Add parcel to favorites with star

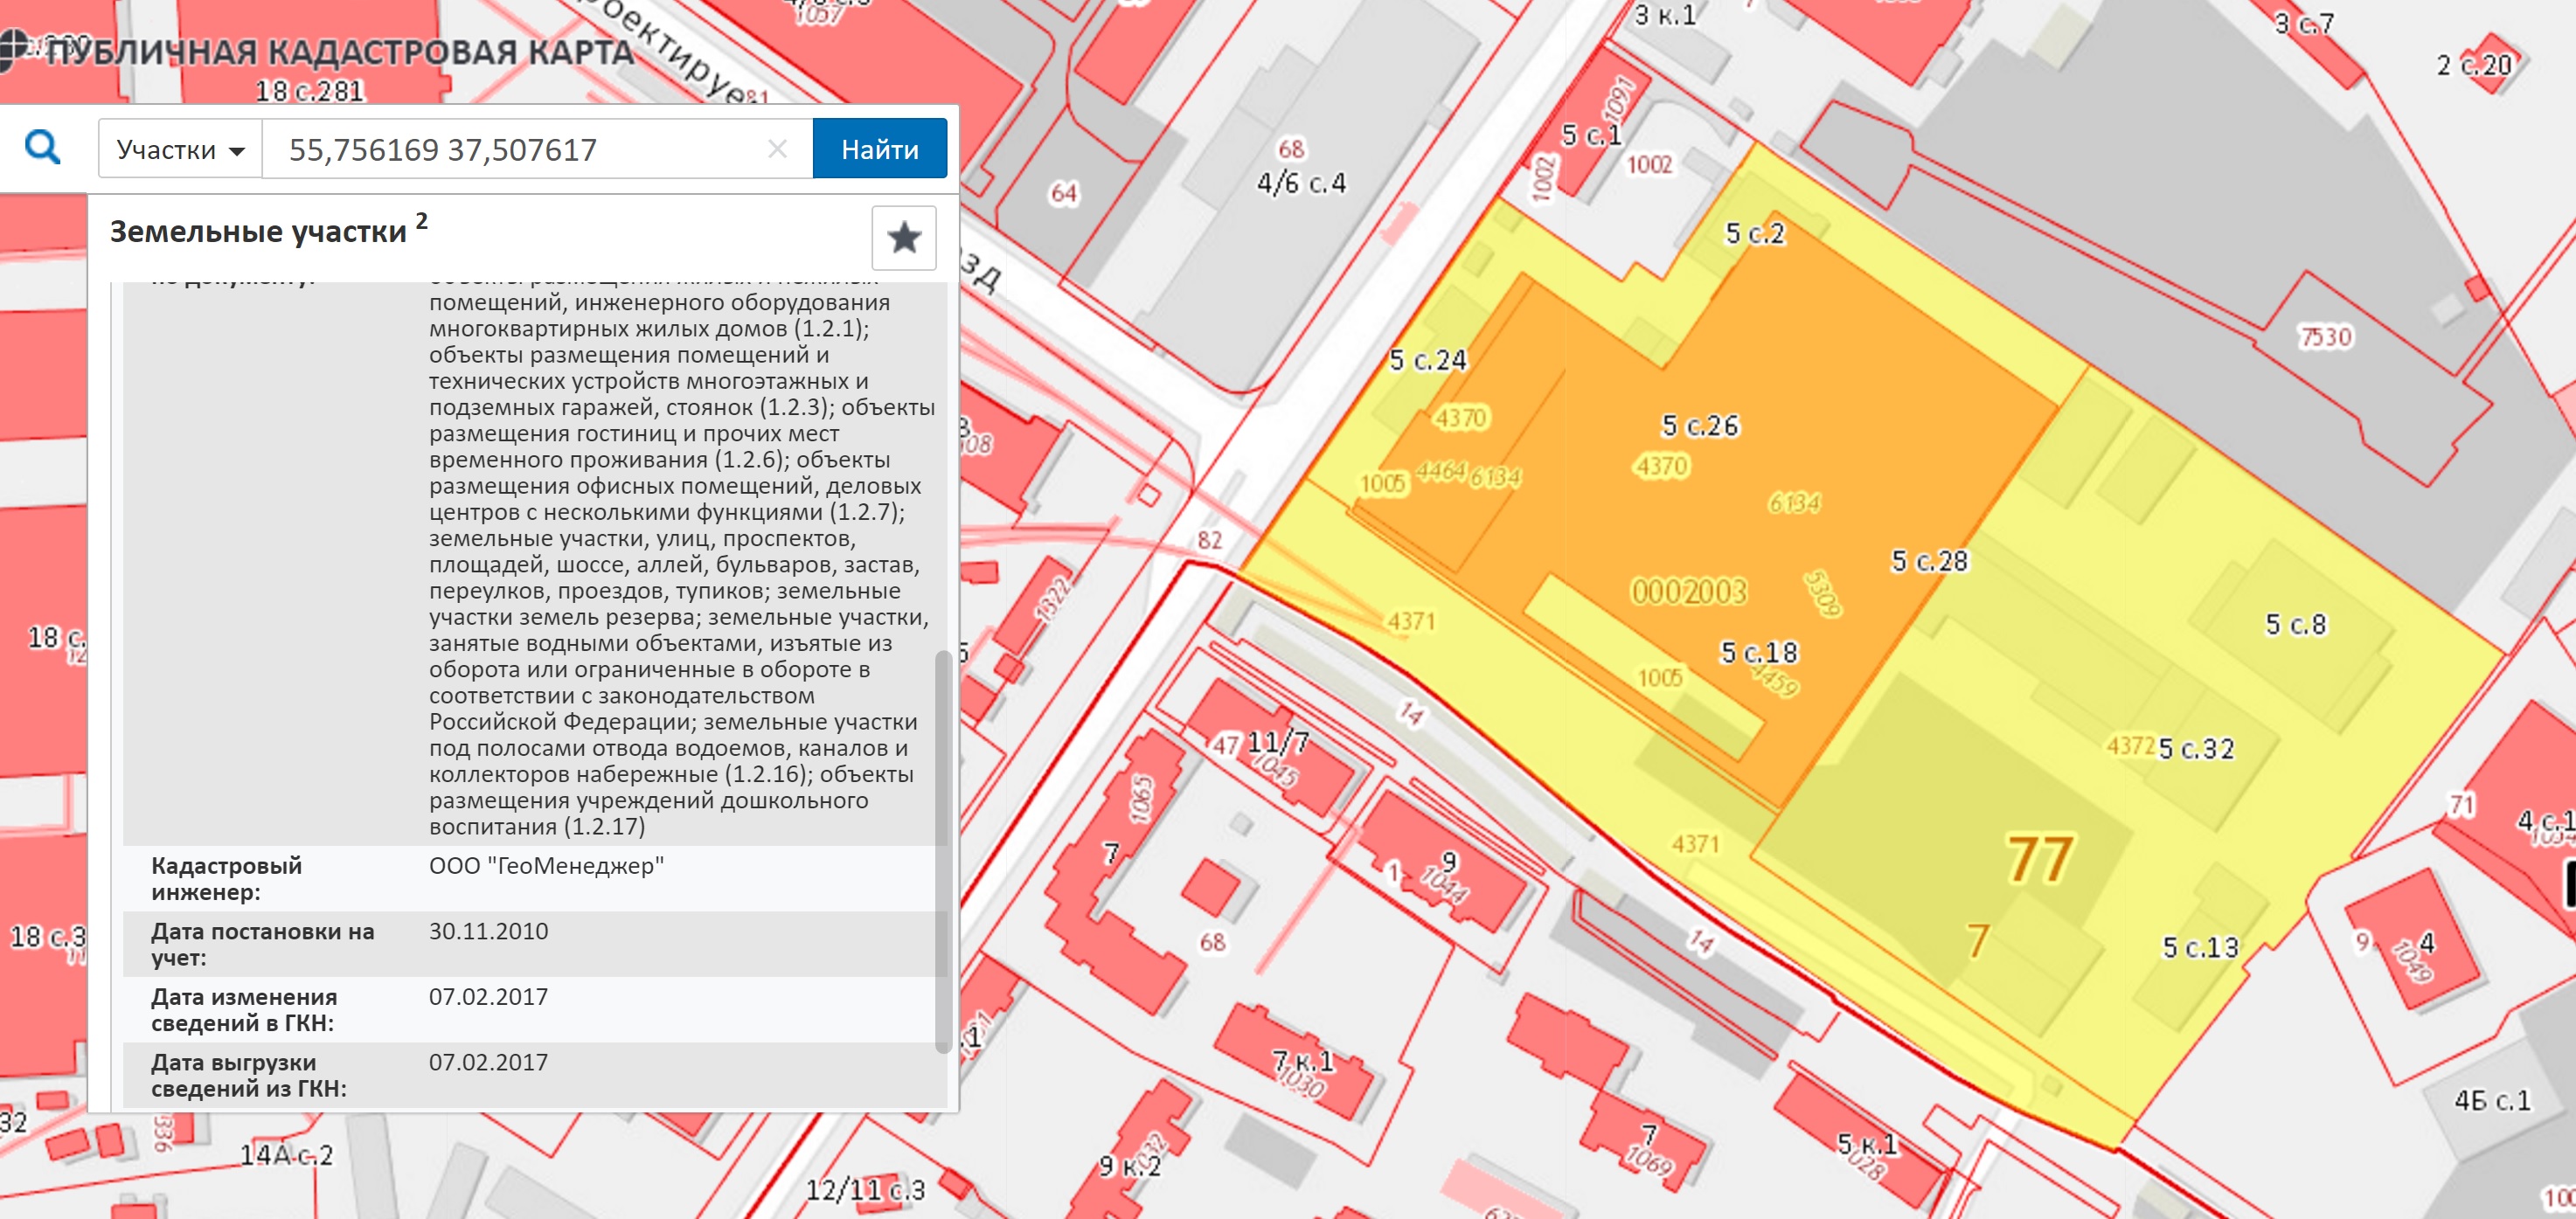point(903,238)
